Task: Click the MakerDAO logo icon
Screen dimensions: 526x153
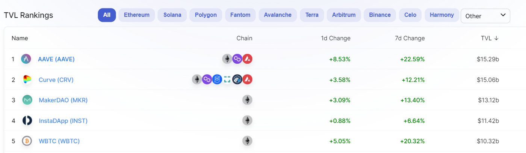Action: pyautogui.click(x=27, y=100)
